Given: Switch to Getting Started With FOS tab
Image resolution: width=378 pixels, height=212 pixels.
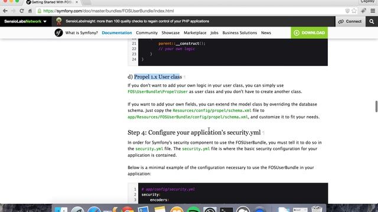Looking at the screenshot, I should (51, 2).
